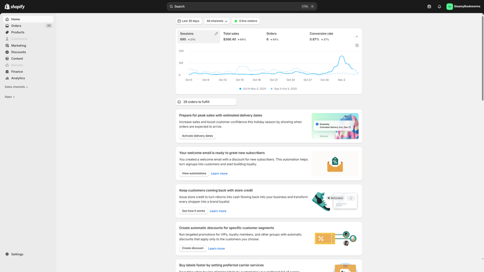The height and width of the screenshot is (272, 484).
Task: Click the welcome email envelope illustration
Action: click(335, 164)
